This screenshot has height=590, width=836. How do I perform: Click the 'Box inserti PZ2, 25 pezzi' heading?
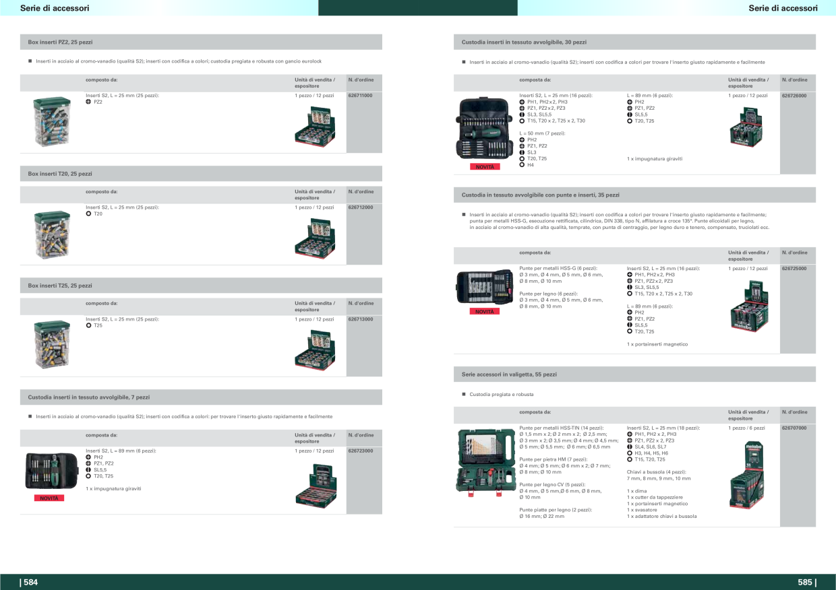(60, 42)
